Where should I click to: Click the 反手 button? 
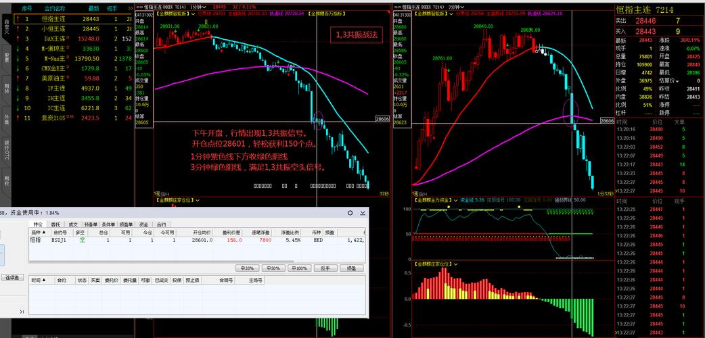325,268
